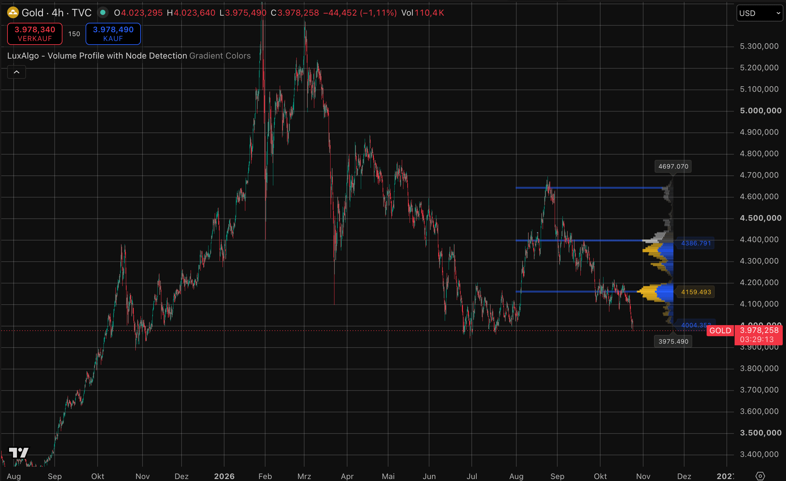The image size is (786, 481).
Task: Click the Gold · 4h · TVC symbol title
Action: coord(57,13)
